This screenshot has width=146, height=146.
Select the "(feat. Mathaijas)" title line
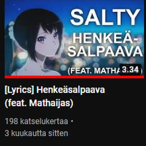click(39, 103)
